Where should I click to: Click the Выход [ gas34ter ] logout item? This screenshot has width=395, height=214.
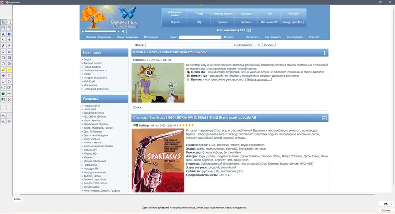293,22
